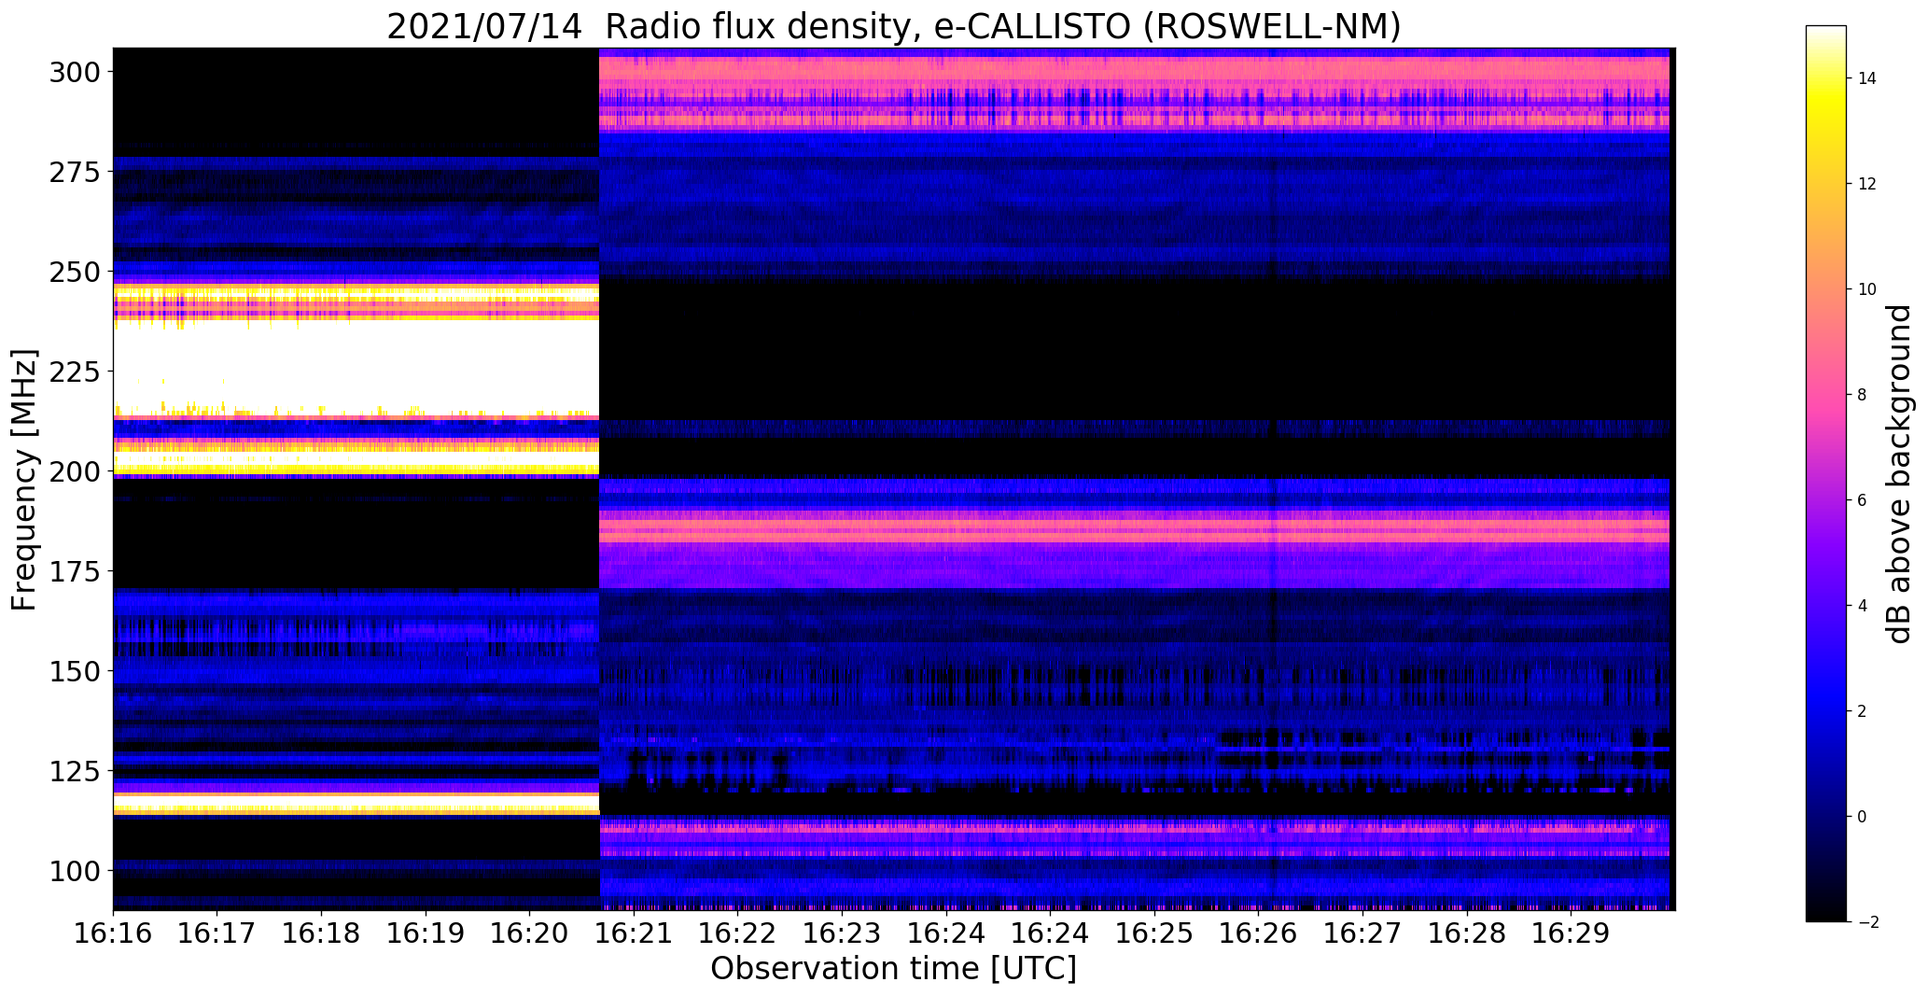This screenshot has width=1928, height=996.
Task: Click the colorbar tick label 12
Action: (x=1867, y=184)
